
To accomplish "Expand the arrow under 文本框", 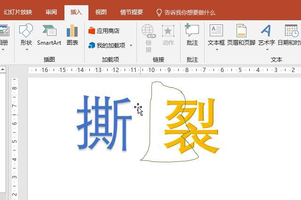I will [216, 50].
